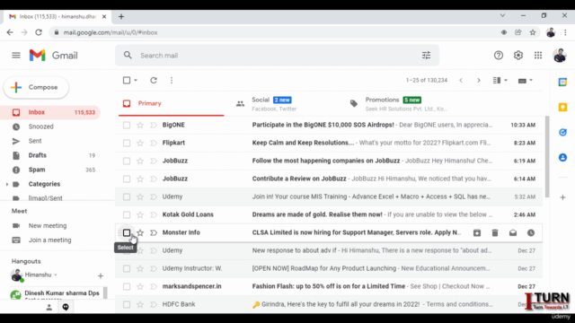Get add-ons plus icon in side panel

click(x=562, y=197)
